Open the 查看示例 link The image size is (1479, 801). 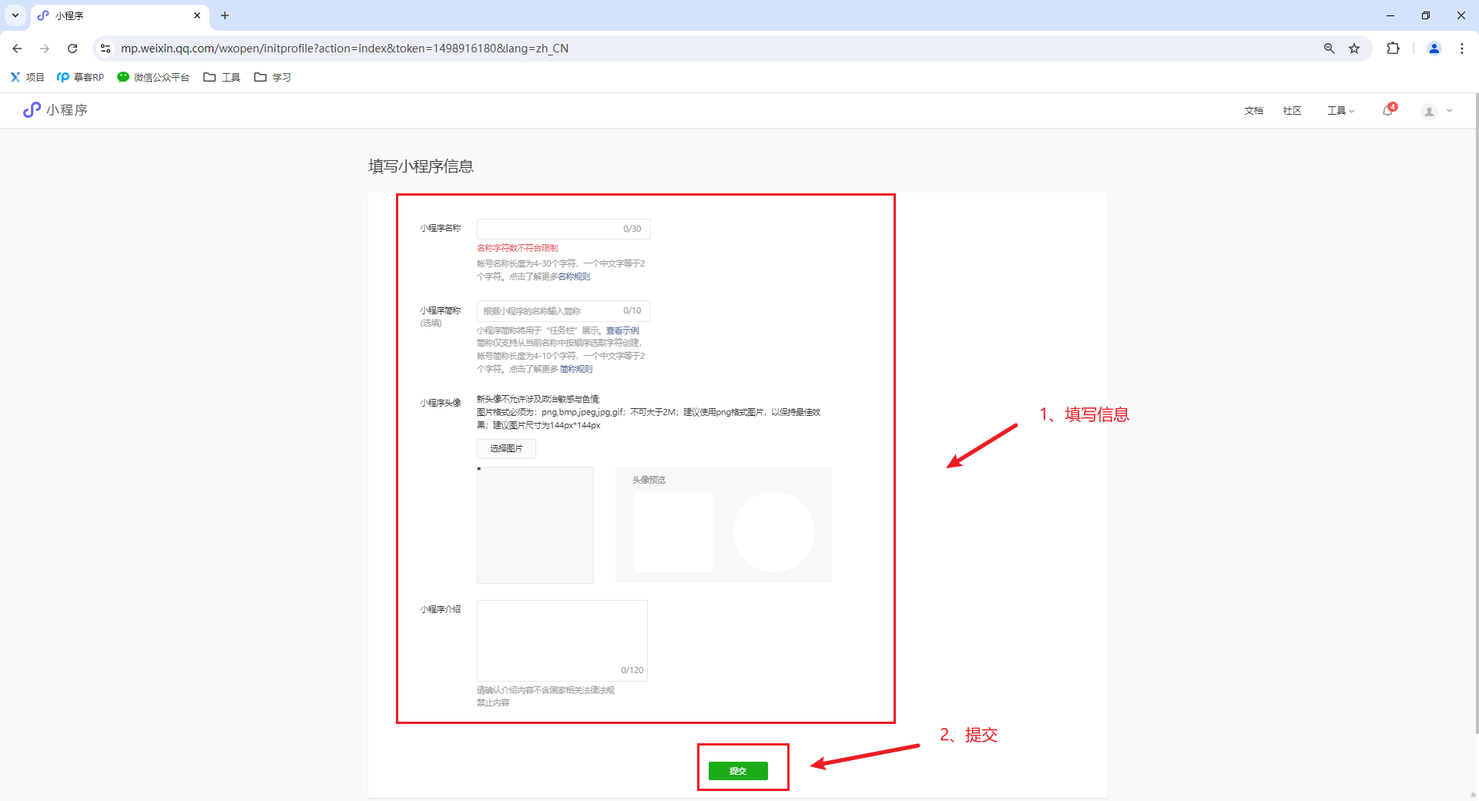622,330
